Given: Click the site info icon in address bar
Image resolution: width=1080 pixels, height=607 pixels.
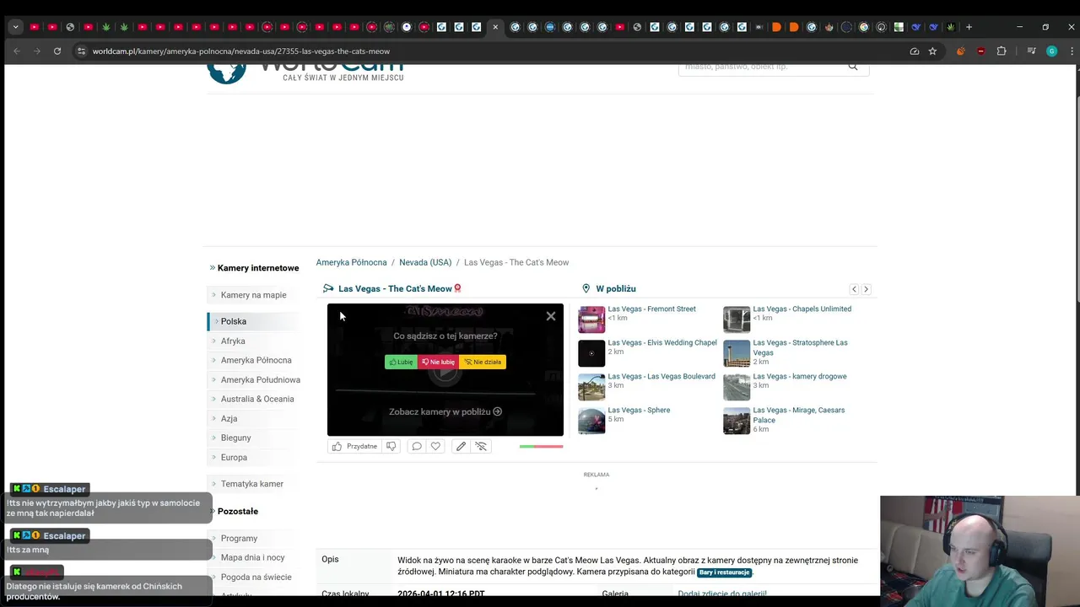Looking at the screenshot, I should (81, 51).
